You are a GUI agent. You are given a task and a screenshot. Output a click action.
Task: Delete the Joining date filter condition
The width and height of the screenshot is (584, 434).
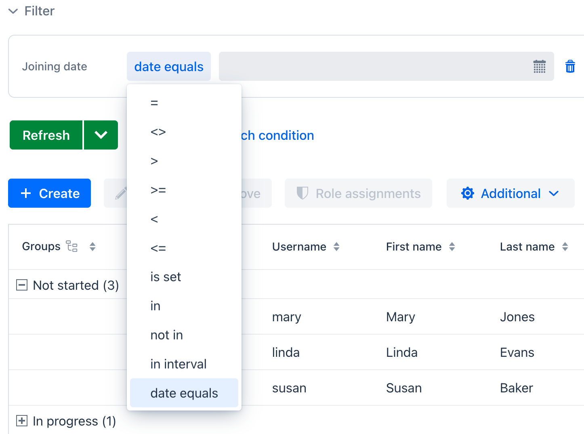570,66
